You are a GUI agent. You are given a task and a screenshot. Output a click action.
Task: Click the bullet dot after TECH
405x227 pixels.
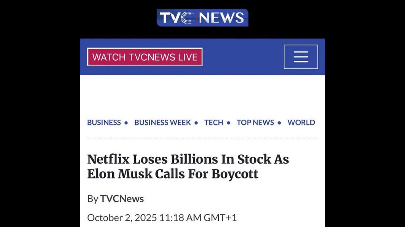point(228,123)
